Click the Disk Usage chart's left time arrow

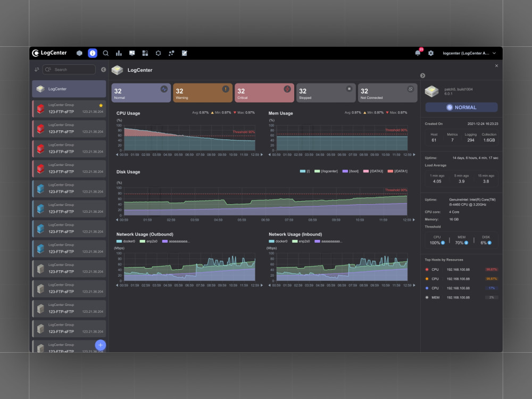[117, 220]
